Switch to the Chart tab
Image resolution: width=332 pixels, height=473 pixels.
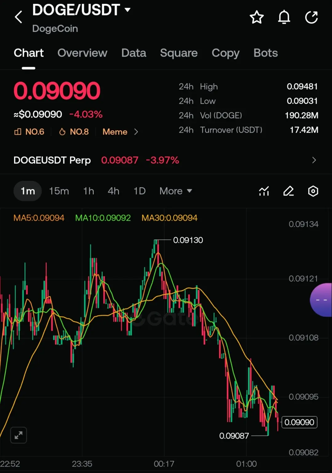(x=29, y=53)
